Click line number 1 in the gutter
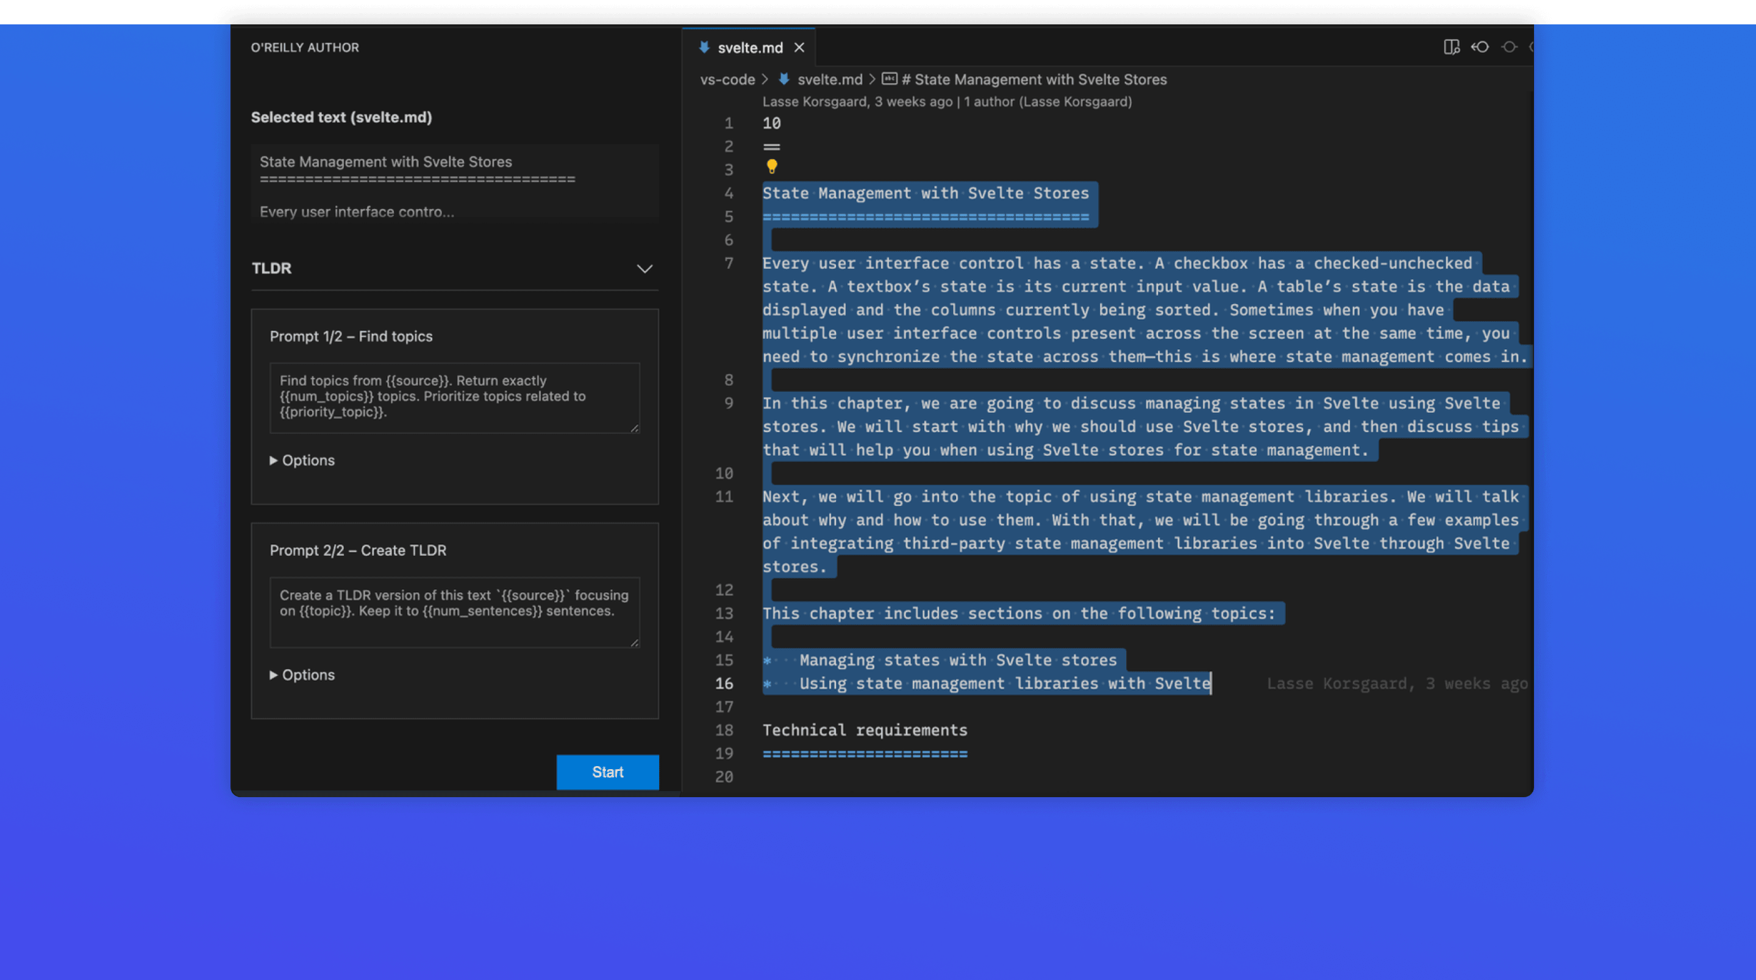Viewport: 1756px width, 980px height. coord(729,123)
